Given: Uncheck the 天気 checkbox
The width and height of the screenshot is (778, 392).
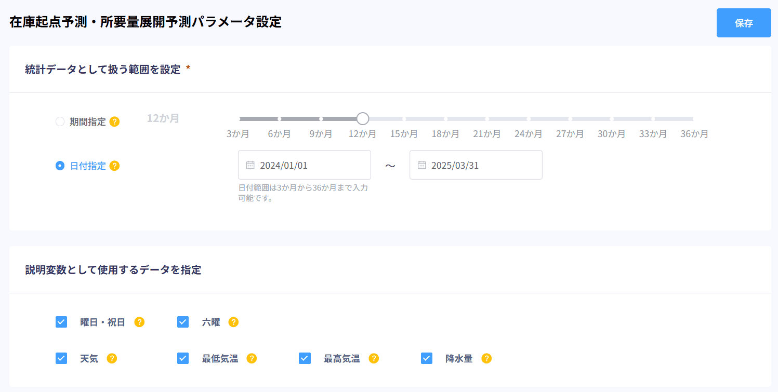Looking at the screenshot, I should pos(61,358).
